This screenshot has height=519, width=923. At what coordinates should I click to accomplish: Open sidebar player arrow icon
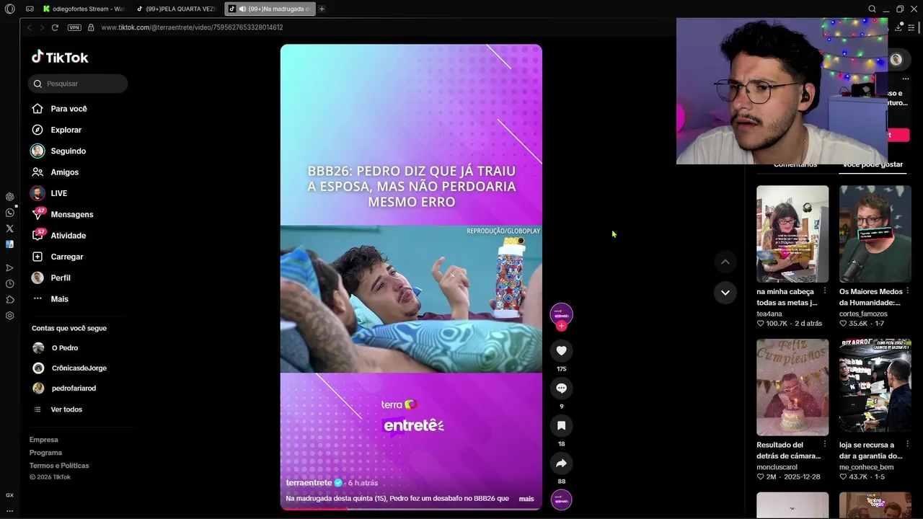[9, 267]
